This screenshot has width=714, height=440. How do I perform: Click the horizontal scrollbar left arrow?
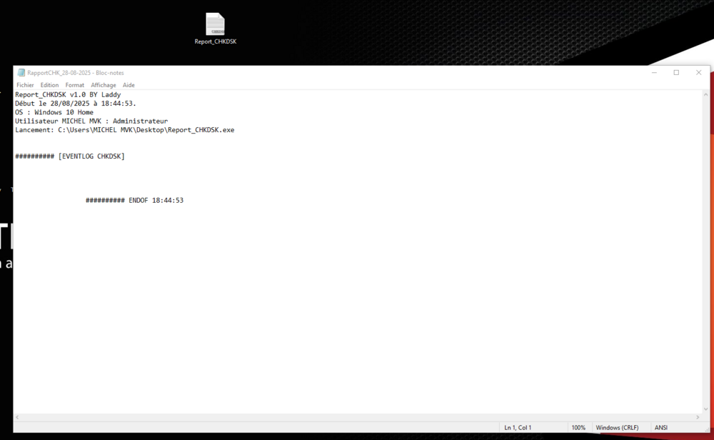pyautogui.click(x=17, y=417)
